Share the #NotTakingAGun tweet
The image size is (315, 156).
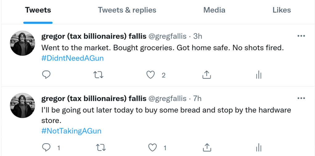pos(207,148)
